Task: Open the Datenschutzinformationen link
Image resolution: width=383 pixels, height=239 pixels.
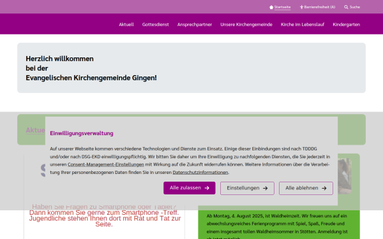Action: click(200, 173)
